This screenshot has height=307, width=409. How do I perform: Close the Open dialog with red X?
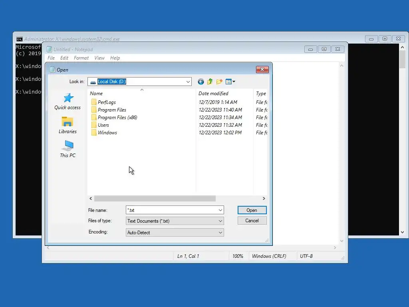pos(262,70)
